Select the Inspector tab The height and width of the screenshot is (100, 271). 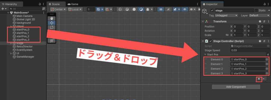pyautogui.click(x=212, y=4)
